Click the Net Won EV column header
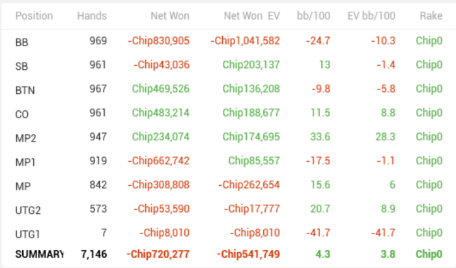 click(251, 16)
